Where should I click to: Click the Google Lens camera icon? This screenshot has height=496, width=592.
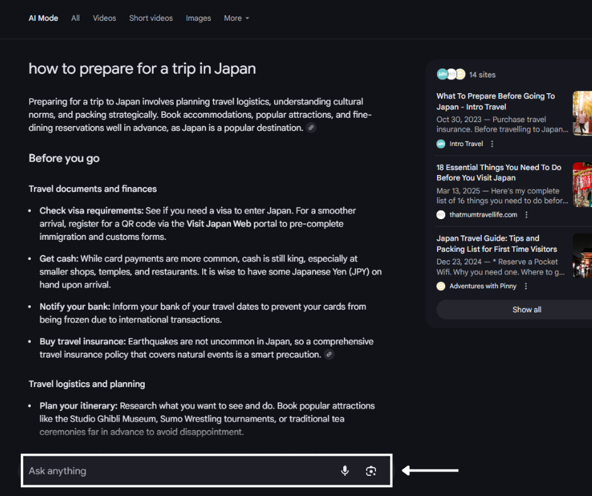371,471
